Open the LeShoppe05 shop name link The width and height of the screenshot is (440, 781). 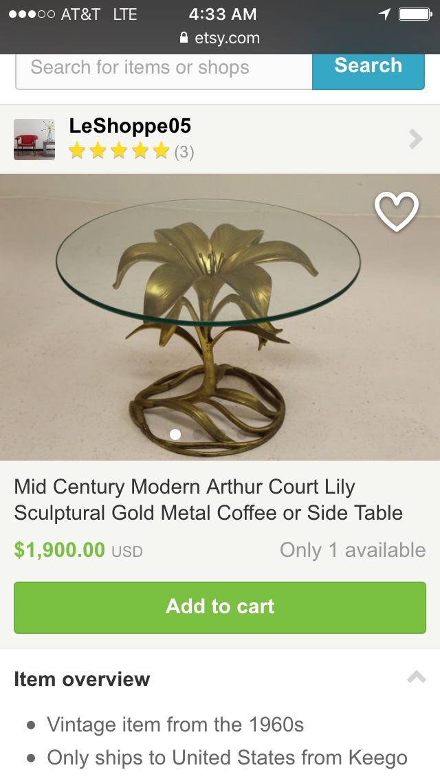130,126
